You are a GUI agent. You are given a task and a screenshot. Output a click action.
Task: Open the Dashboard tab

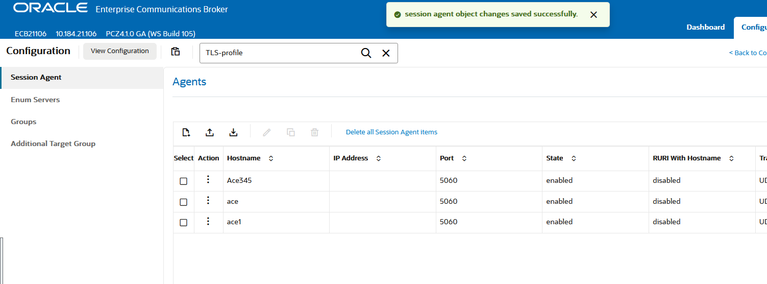click(705, 27)
